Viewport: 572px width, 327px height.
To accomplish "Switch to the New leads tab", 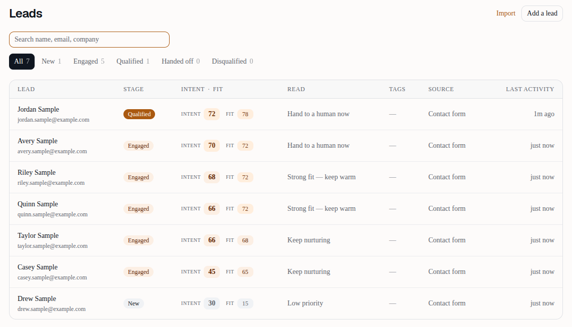I will click(x=51, y=62).
